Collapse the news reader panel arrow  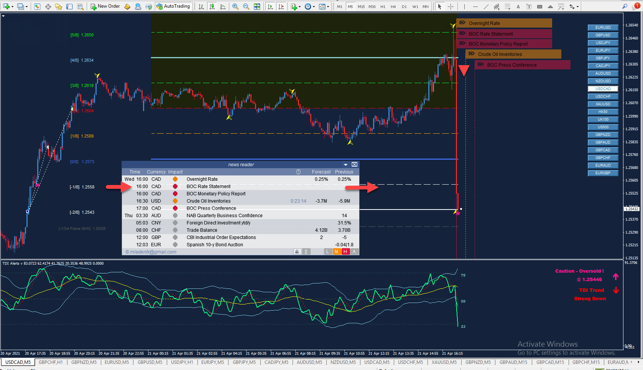point(345,165)
